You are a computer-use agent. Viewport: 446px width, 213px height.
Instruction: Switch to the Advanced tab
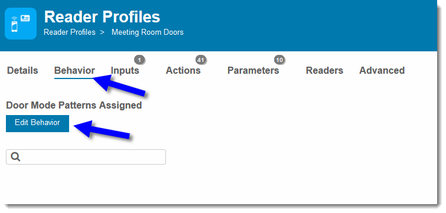[382, 70]
